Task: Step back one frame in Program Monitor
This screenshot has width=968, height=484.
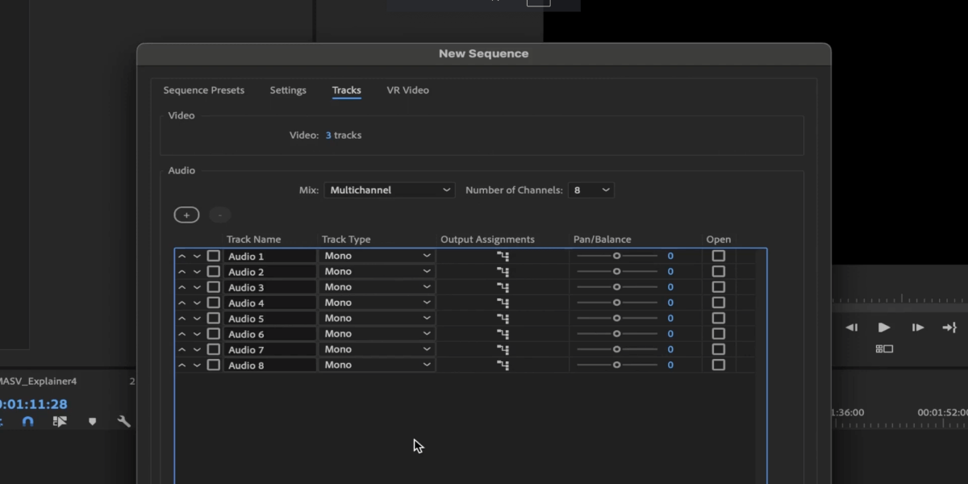Action: point(851,328)
